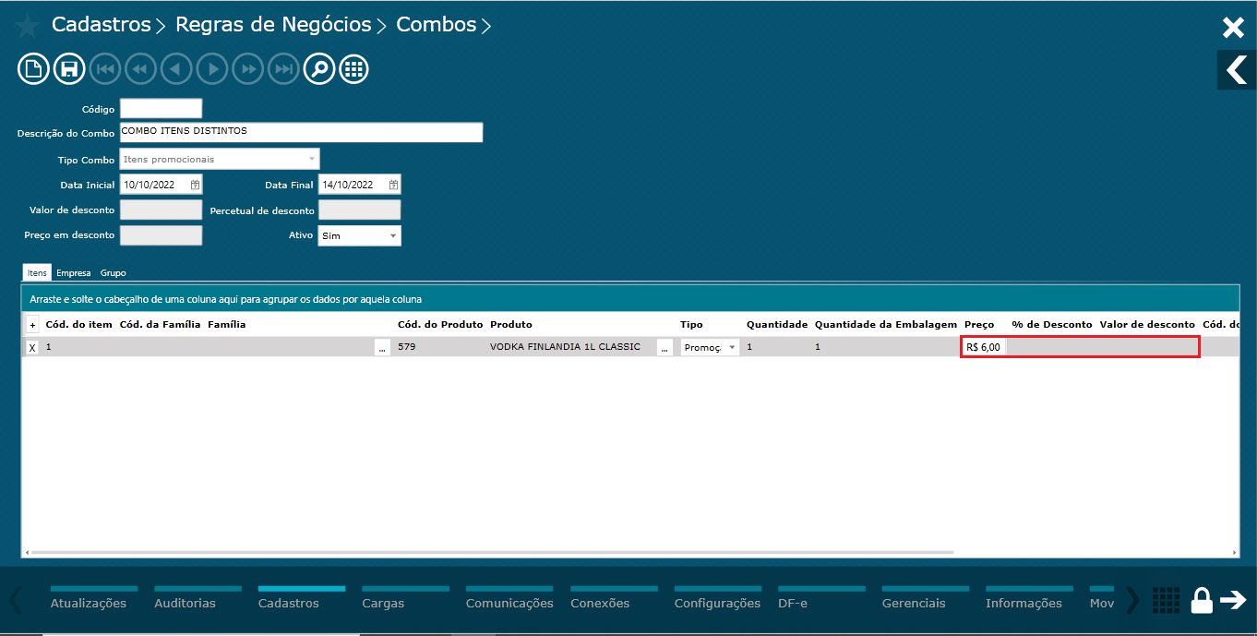Open Família lookup ellipsis button
The width and height of the screenshot is (1257, 636).
click(382, 348)
